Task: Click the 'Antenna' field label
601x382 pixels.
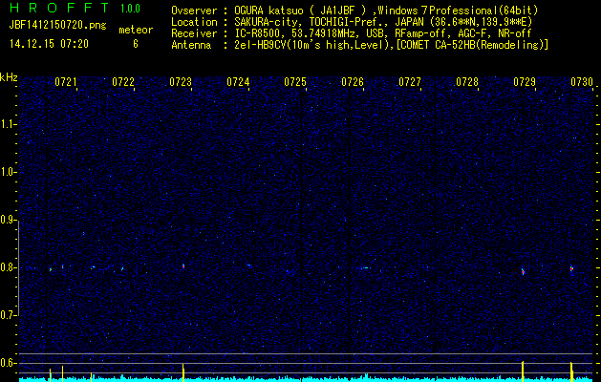Action: tap(191, 45)
